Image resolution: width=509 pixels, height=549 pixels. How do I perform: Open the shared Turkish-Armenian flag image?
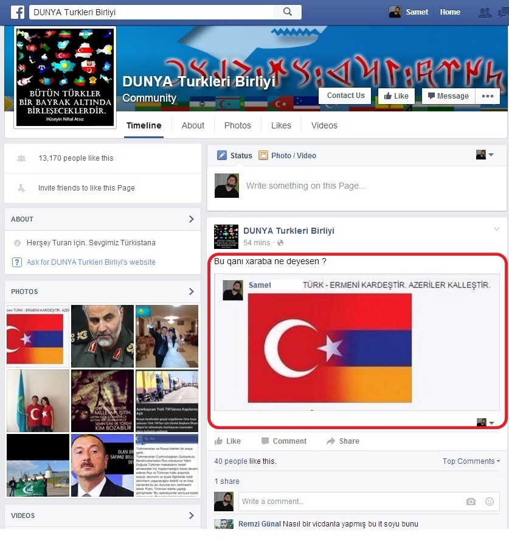(330, 348)
